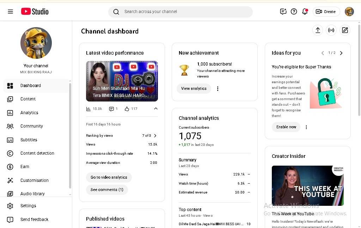Open the help question mark icon
Viewport: 361px width, 228px height.
click(294, 12)
